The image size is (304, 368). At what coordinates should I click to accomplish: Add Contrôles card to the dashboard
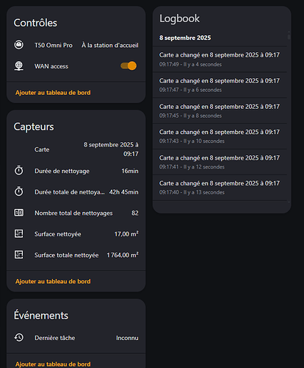tap(53, 93)
